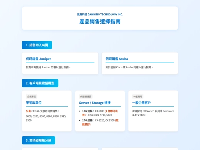Click the 何時銷售 Aruba card heading
The width and height of the screenshot is (200, 150).
coord(117,59)
